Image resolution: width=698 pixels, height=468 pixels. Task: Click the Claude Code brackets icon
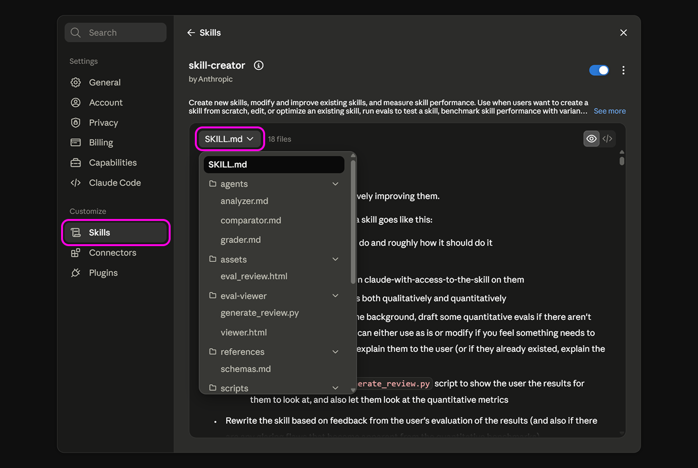(76, 183)
